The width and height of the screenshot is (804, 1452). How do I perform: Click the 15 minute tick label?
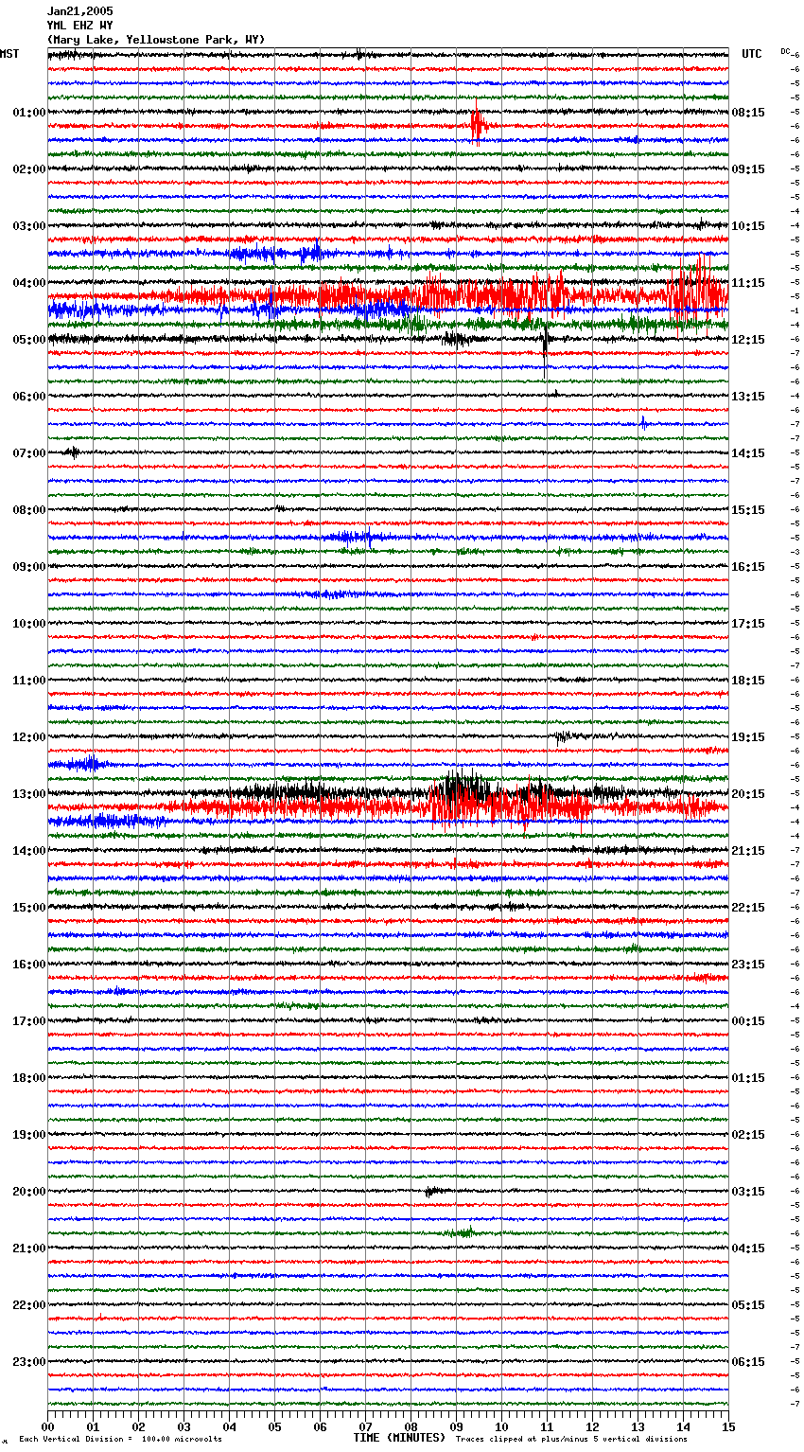[728, 1426]
